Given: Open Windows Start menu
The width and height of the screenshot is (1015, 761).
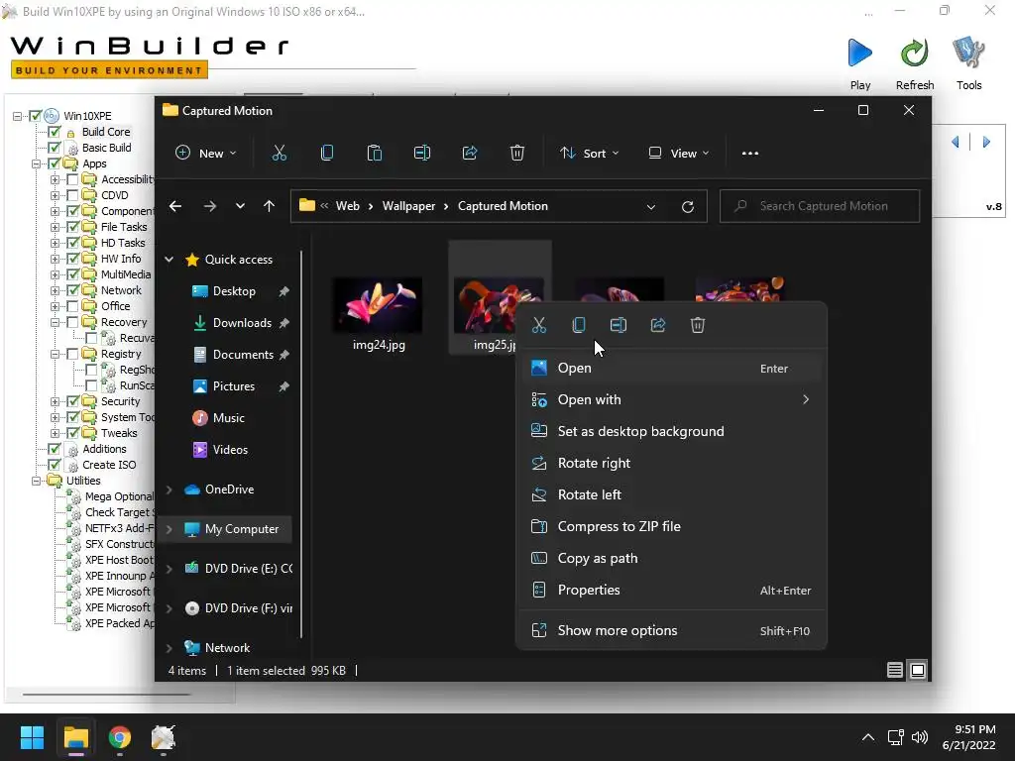Looking at the screenshot, I should pyautogui.click(x=32, y=737).
